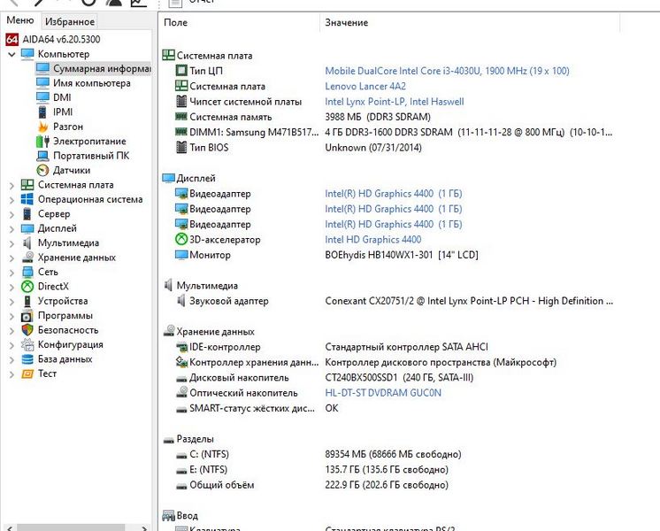Expand the Операционная система node
This screenshot has width=660, height=531.
pos(12,200)
